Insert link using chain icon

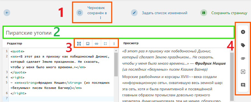(x=96, y=44)
